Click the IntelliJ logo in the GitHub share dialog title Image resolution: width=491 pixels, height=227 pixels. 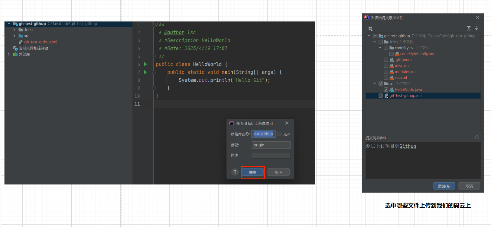[x=232, y=123]
